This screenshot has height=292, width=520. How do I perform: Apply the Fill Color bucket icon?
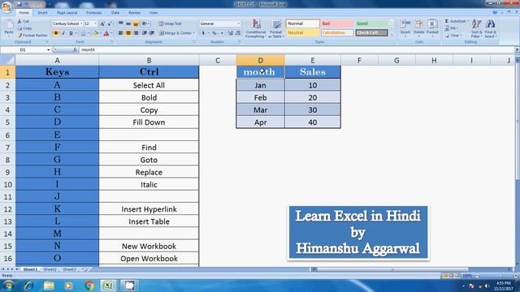point(96,33)
